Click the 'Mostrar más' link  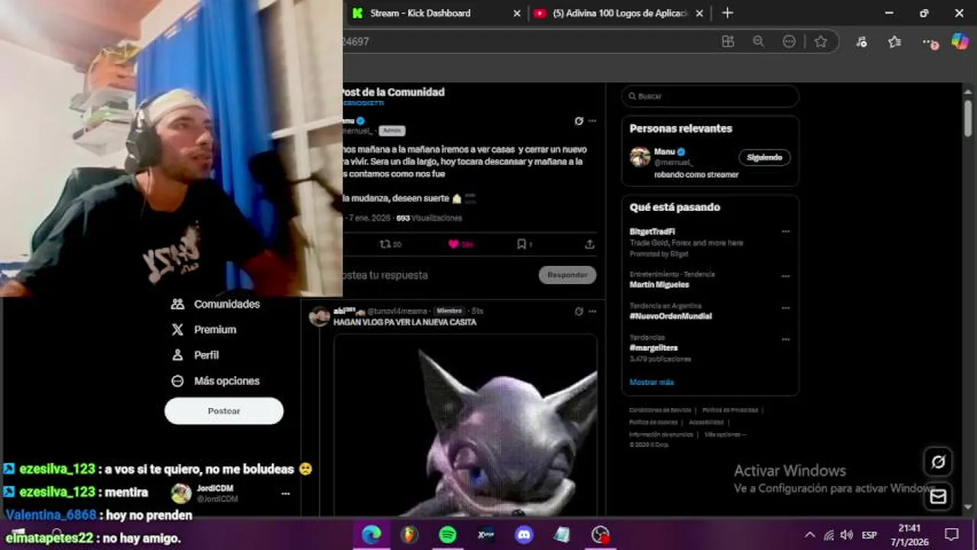coord(651,382)
